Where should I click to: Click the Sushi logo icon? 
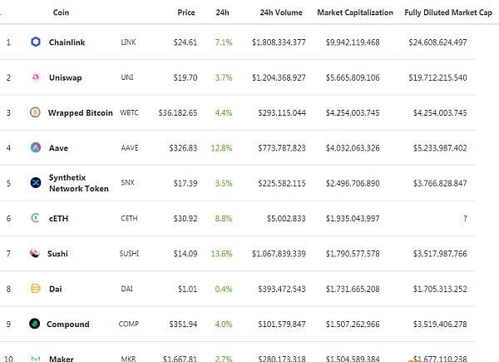pyautogui.click(x=35, y=253)
